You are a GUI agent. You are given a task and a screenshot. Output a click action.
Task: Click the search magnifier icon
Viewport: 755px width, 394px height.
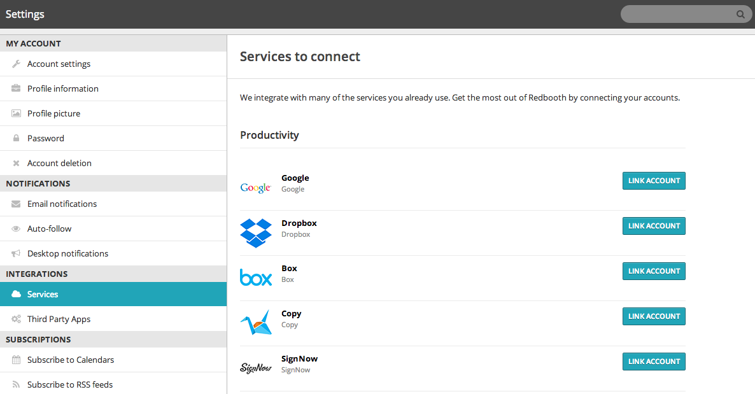coord(740,14)
